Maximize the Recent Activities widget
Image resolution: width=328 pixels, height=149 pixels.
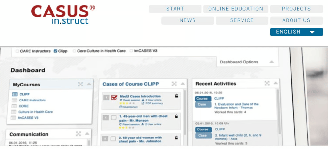(267, 83)
